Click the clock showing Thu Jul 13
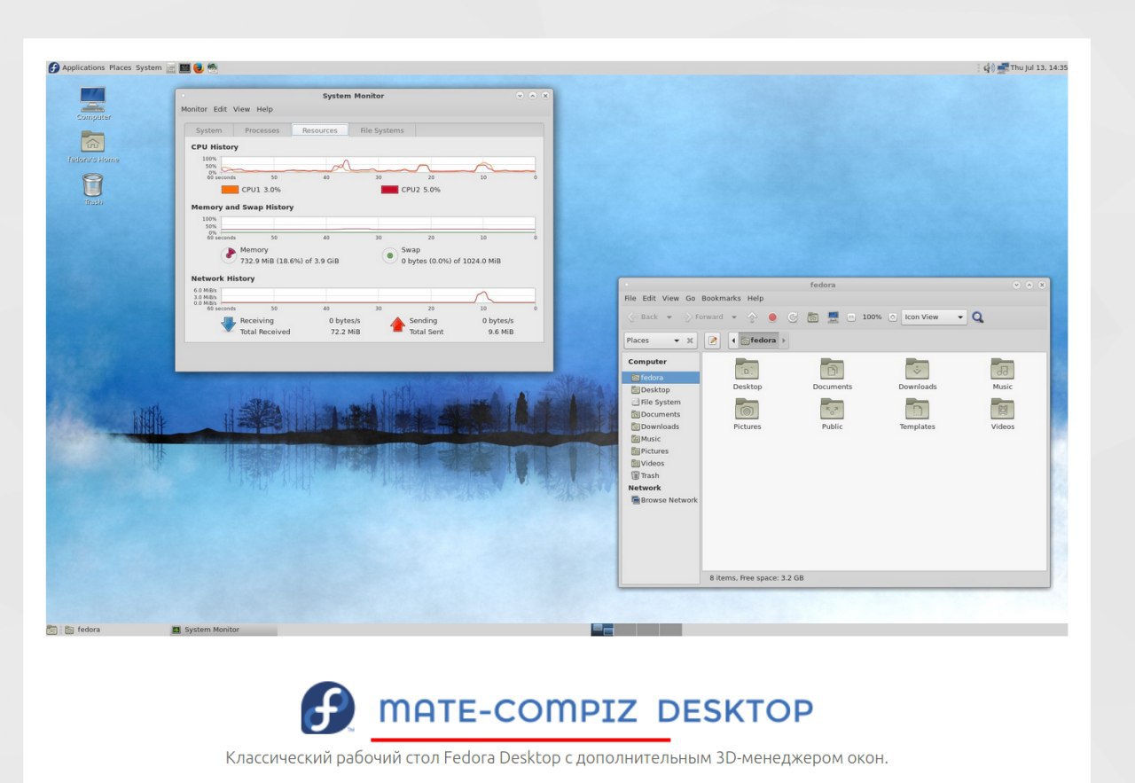Viewport: 1135px width, 783px height. [1038, 67]
